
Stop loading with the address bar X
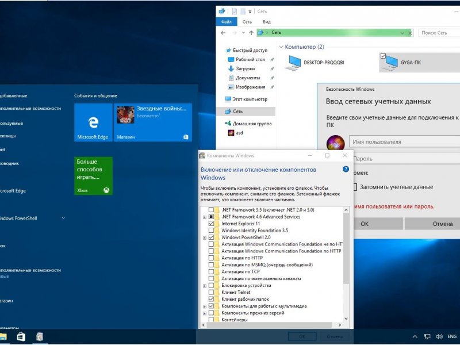pyautogui.click(x=410, y=33)
